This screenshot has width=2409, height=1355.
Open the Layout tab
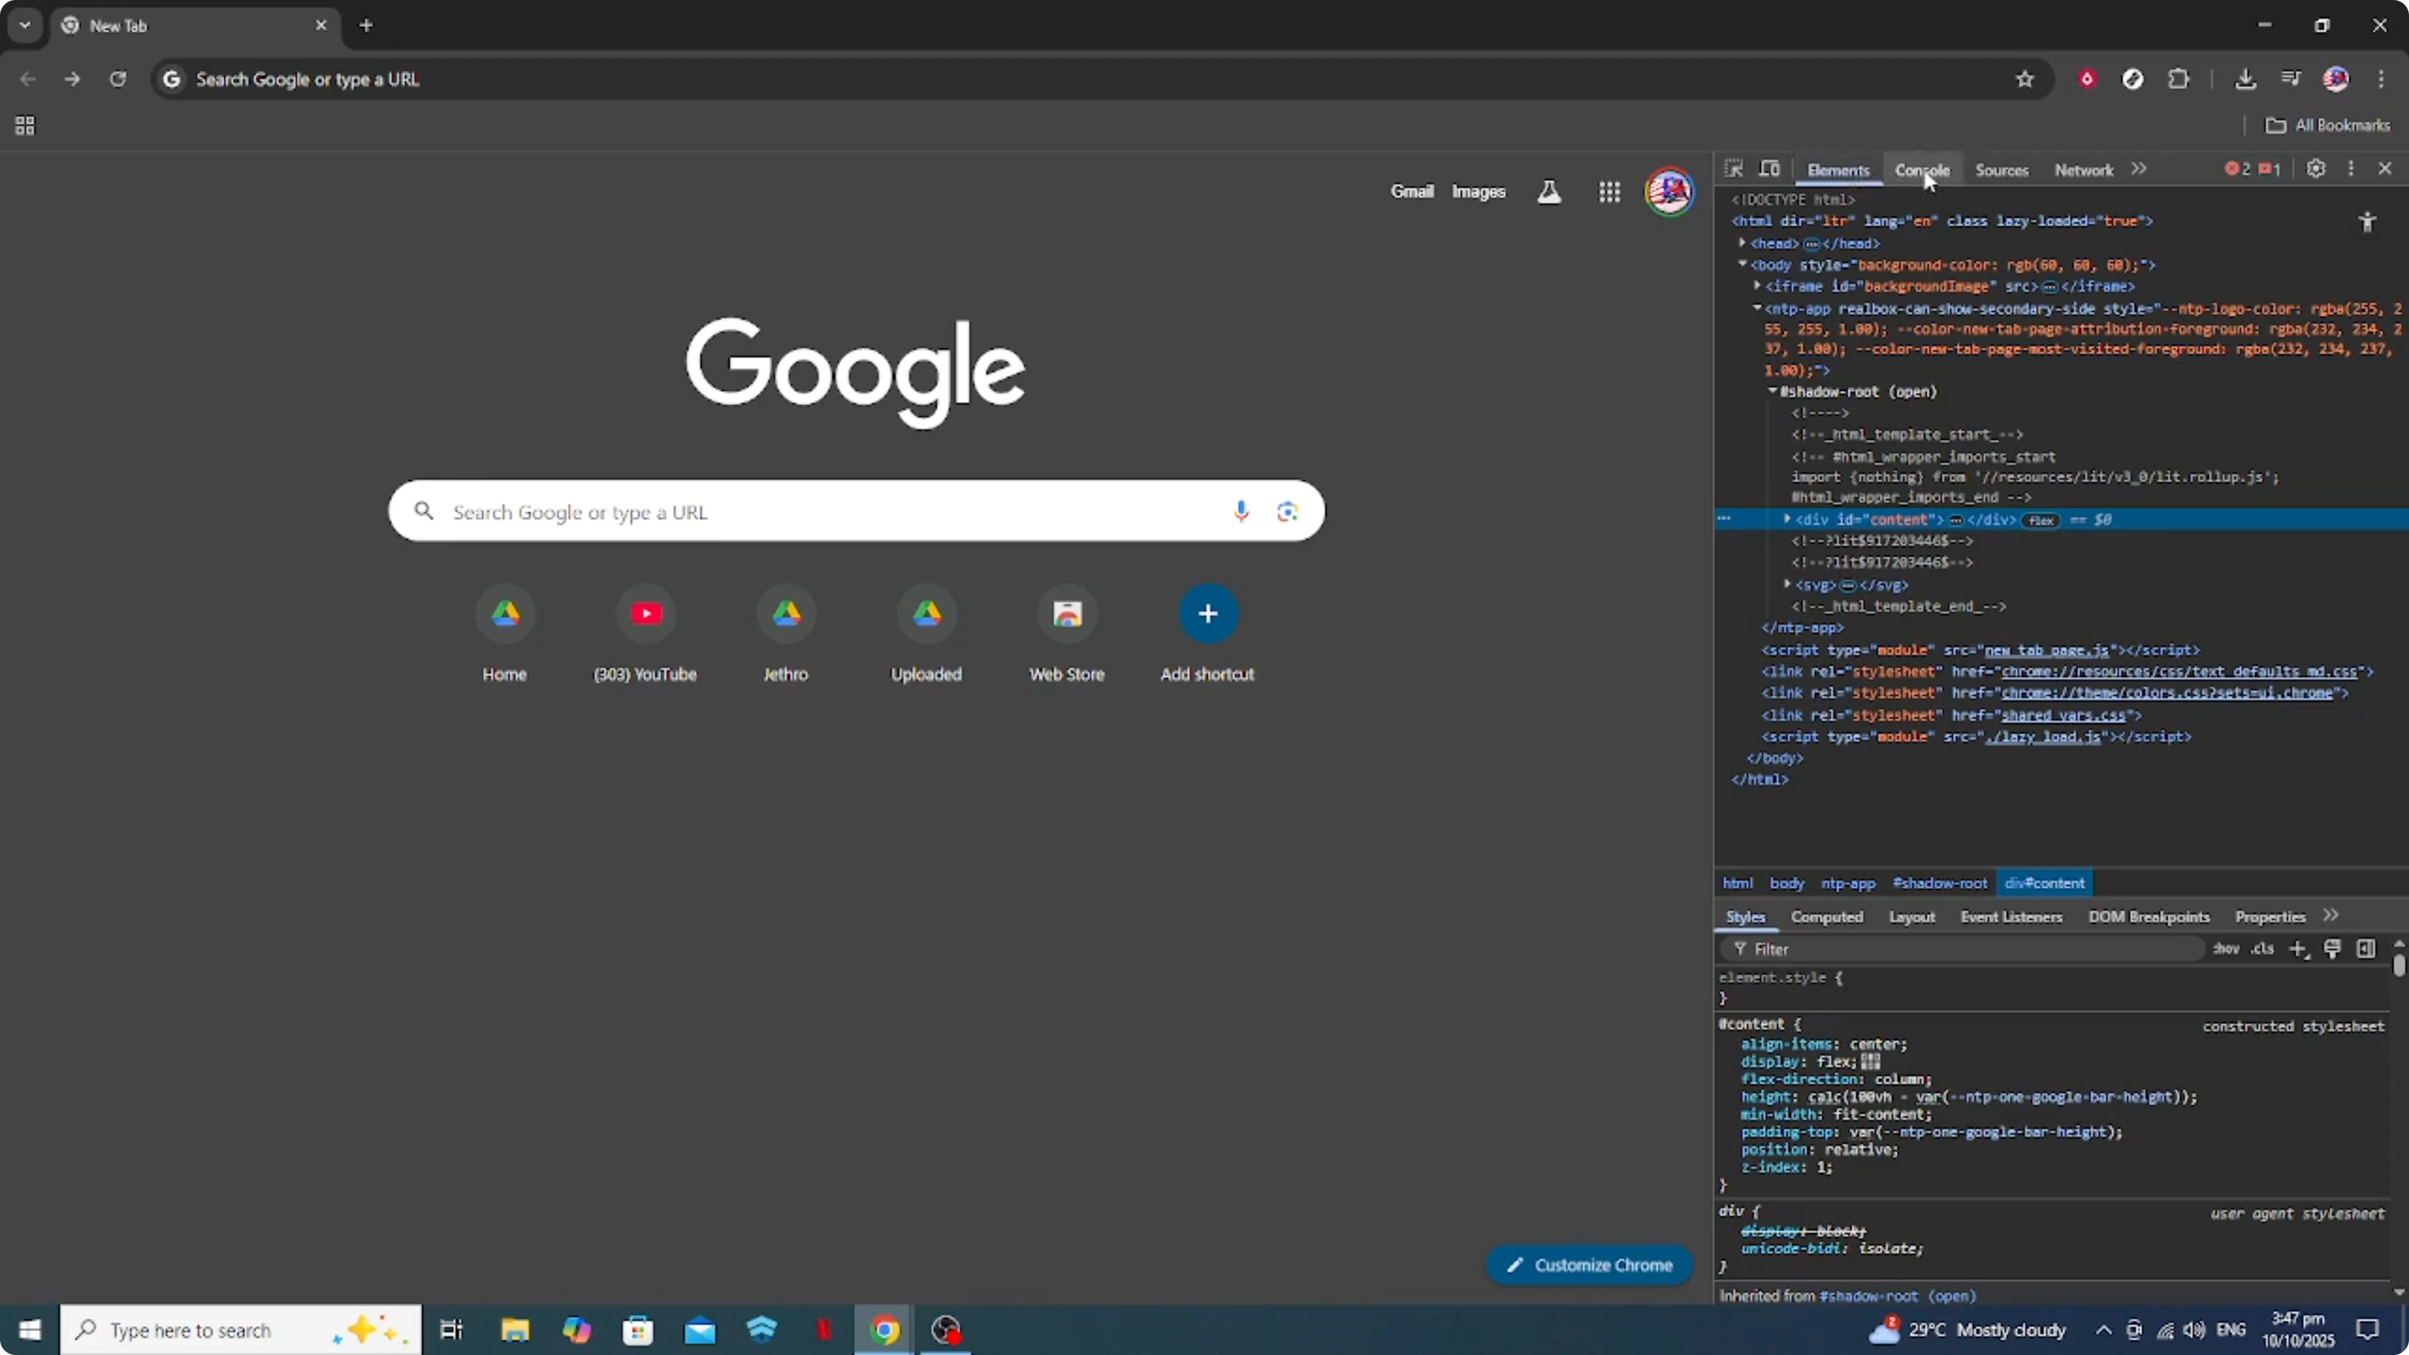coord(1911,917)
